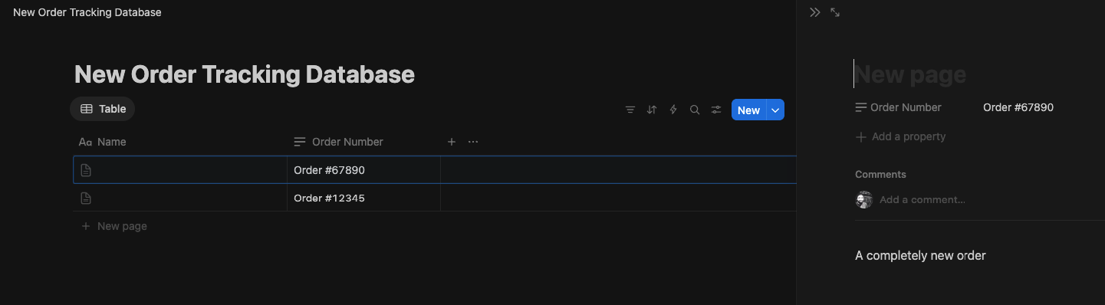
Task: Open column options via the three-dots icon
Action: pyautogui.click(x=473, y=142)
